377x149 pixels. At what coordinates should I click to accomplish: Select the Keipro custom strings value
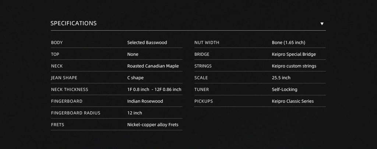pyautogui.click(x=294, y=66)
